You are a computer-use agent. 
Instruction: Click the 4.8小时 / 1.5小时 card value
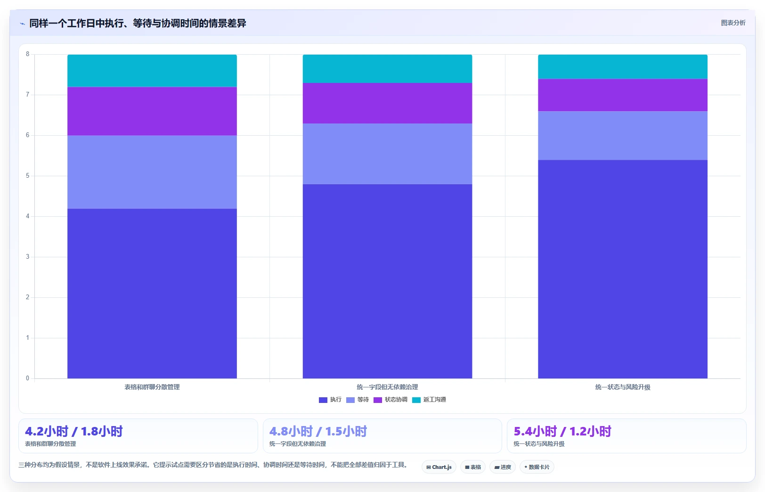click(318, 431)
